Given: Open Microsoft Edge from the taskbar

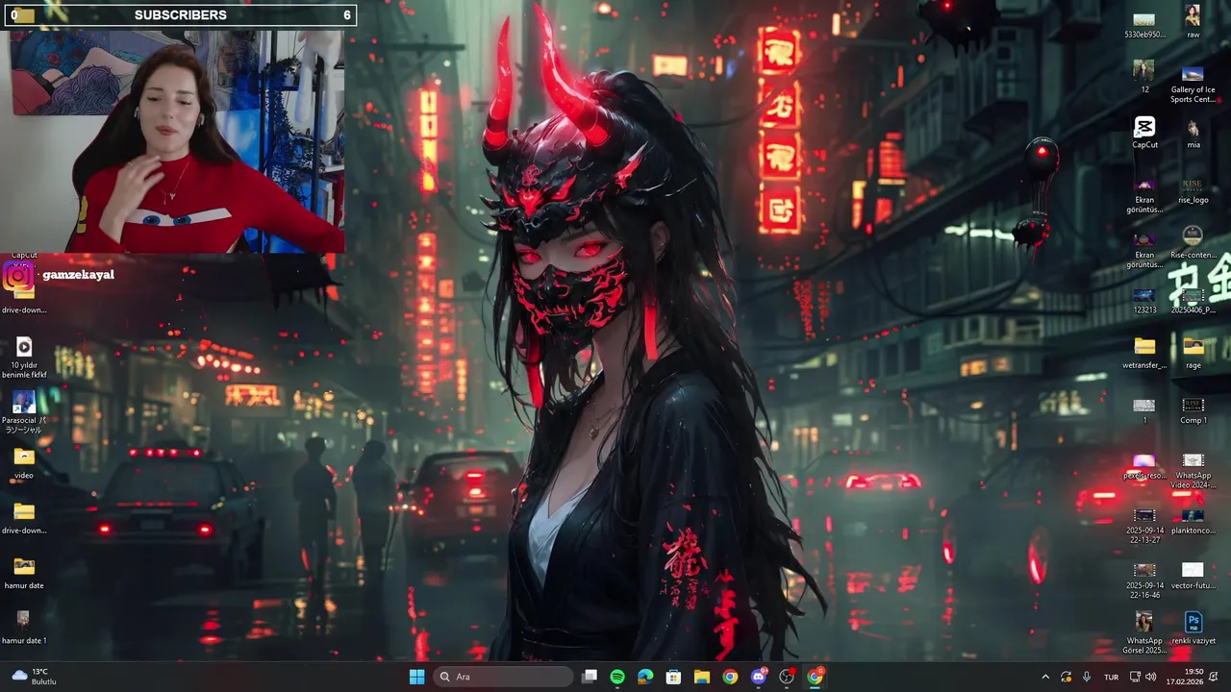Looking at the screenshot, I should click(x=645, y=677).
